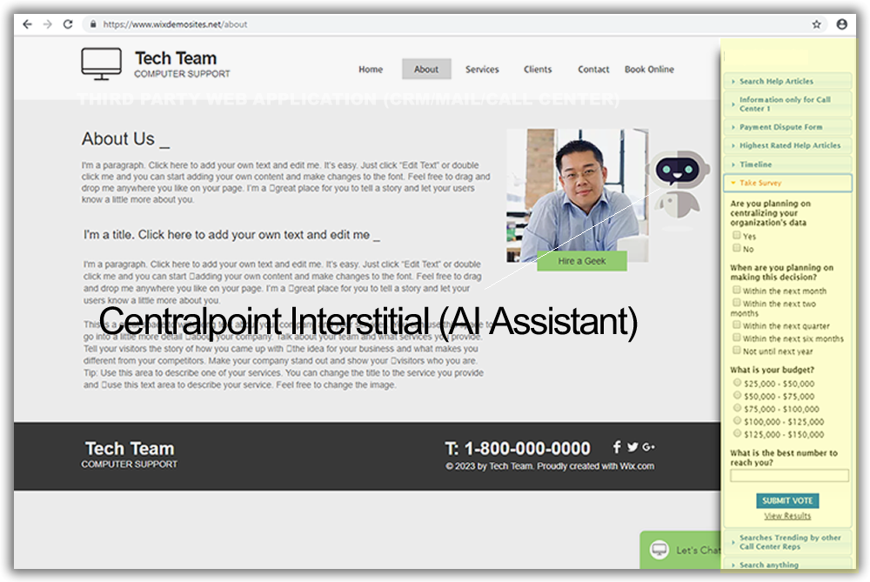The height and width of the screenshot is (582, 870).
Task: Open the browser profile avatar icon
Action: point(841,24)
